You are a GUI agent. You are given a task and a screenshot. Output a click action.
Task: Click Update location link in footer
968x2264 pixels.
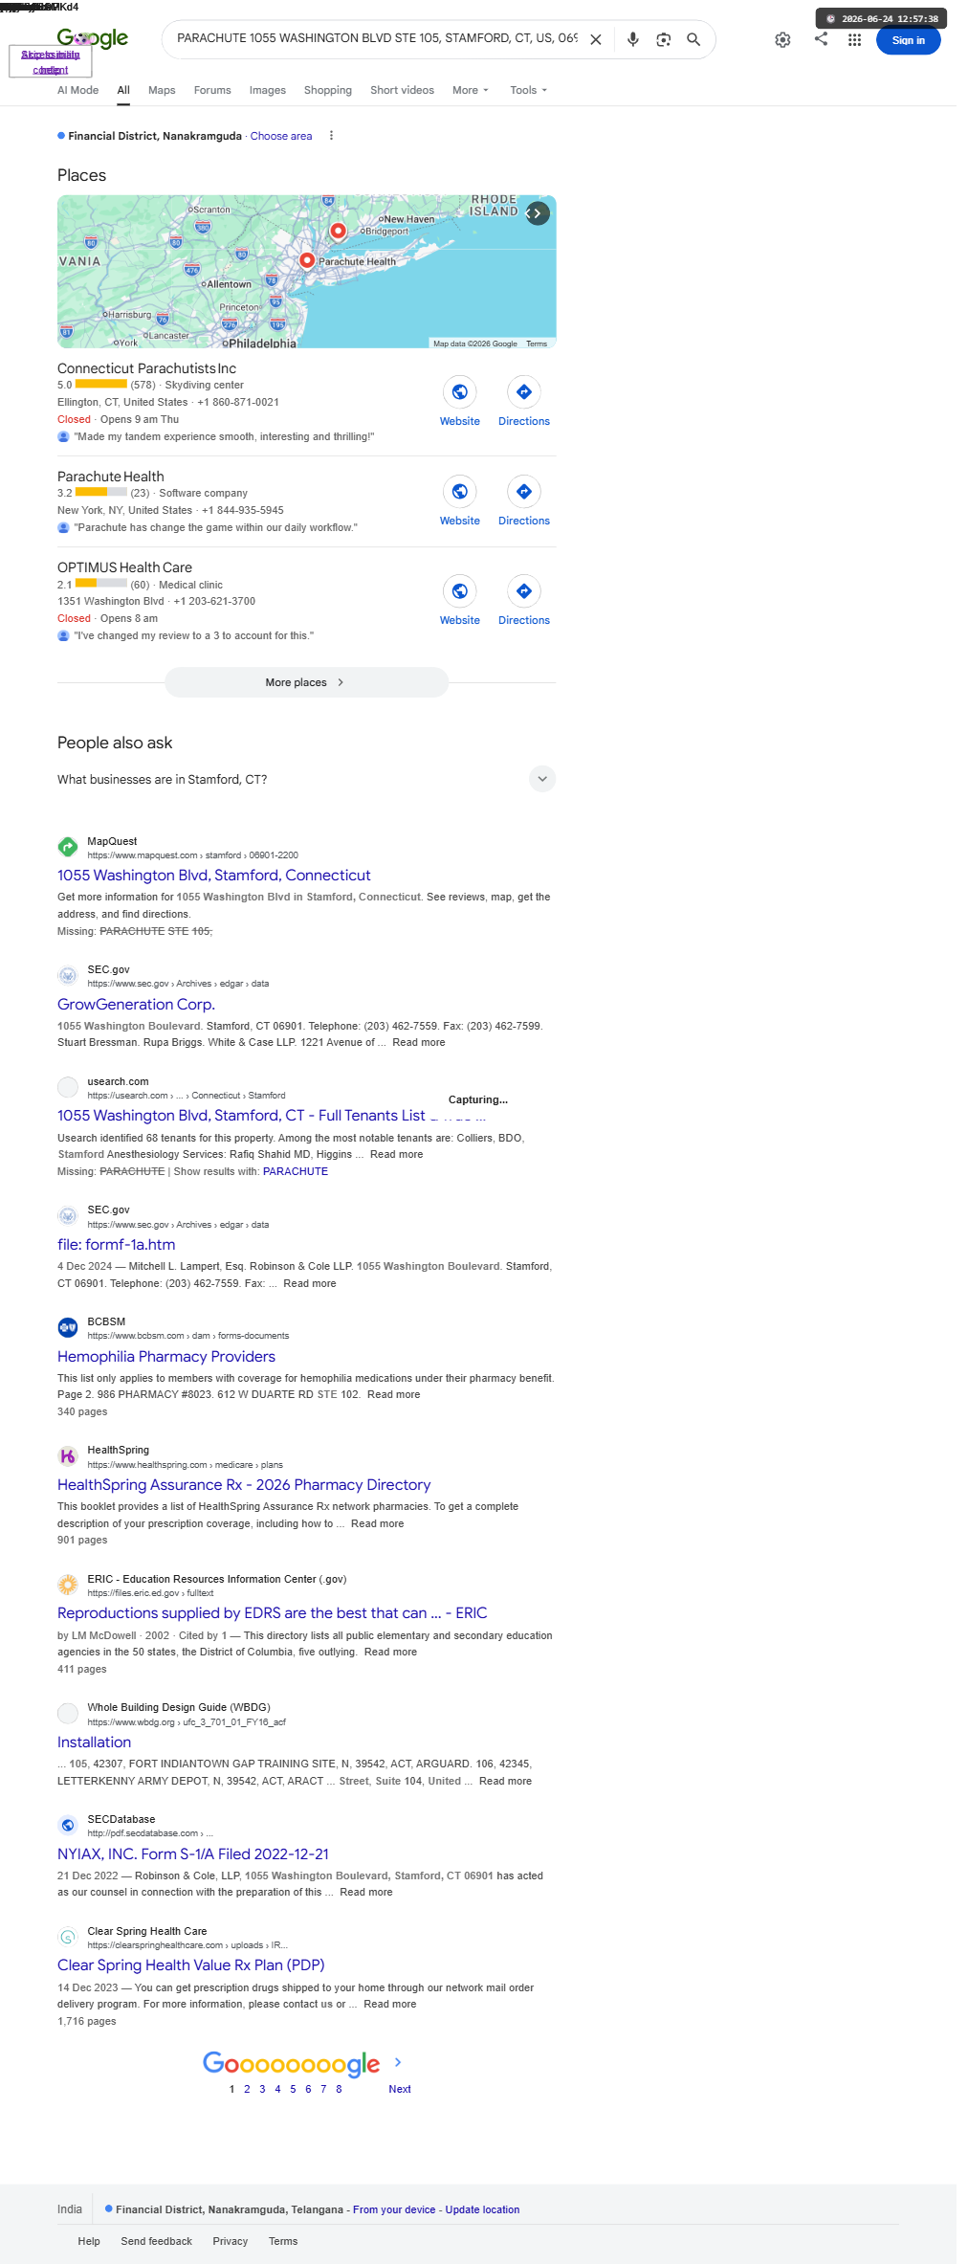click(482, 2209)
